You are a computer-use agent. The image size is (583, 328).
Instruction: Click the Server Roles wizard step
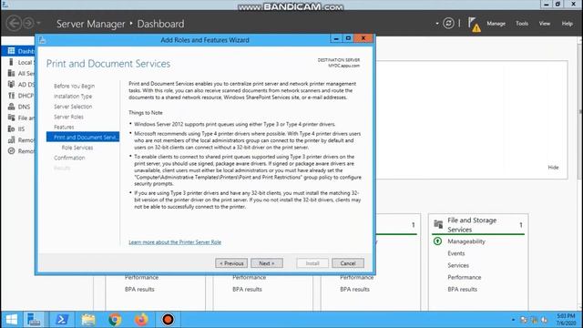point(68,117)
